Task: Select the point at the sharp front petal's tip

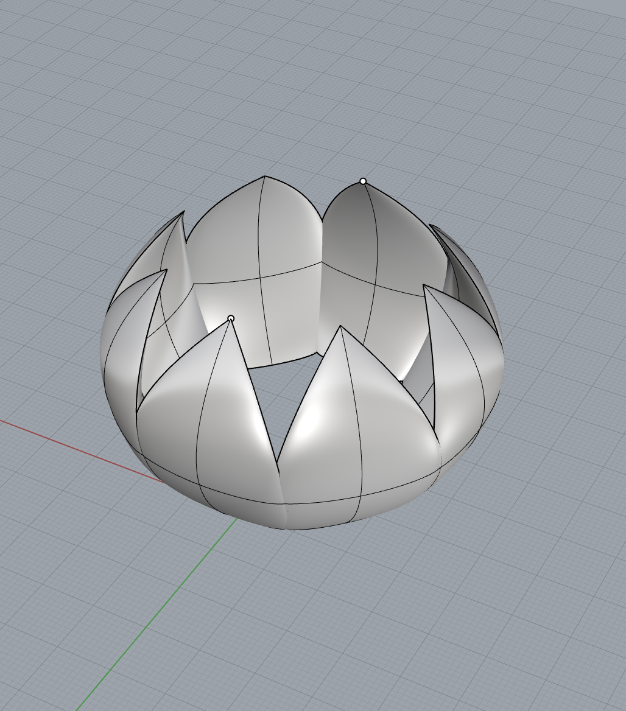Action: click(231, 318)
